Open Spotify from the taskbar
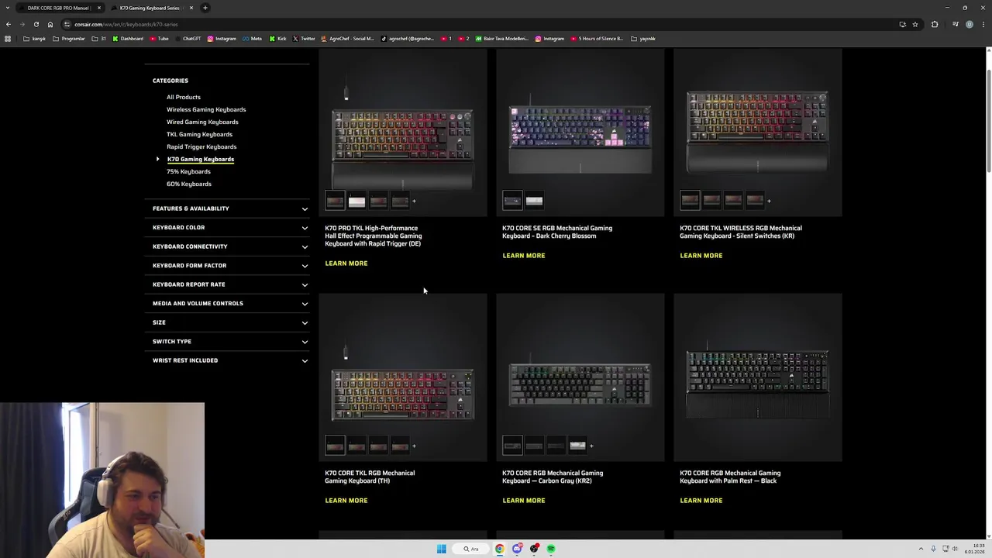The image size is (992, 558). pos(551,549)
